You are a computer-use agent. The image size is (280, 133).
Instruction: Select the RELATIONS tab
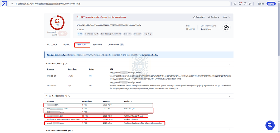(x=82, y=45)
